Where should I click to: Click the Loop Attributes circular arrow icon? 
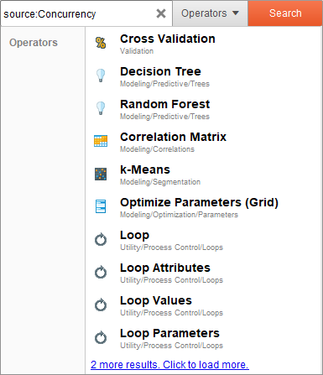click(101, 272)
